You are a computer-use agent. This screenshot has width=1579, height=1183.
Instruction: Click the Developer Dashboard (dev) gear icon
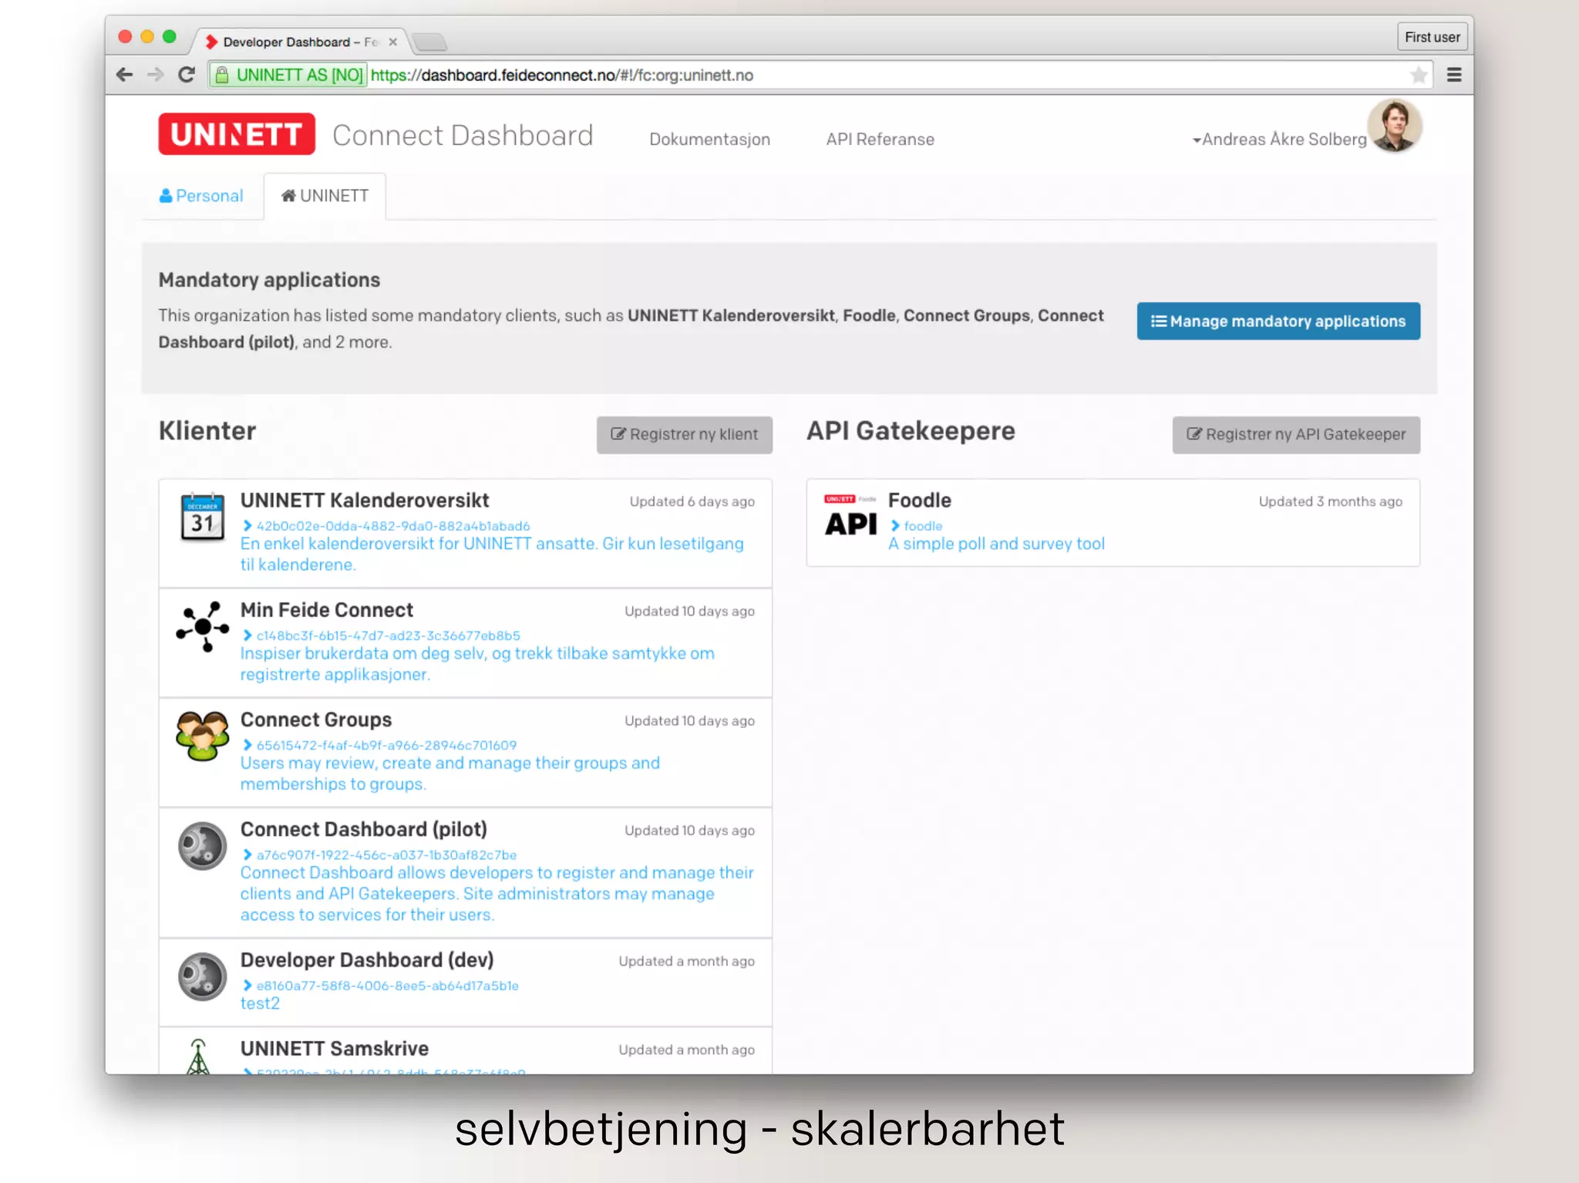point(202,976)
